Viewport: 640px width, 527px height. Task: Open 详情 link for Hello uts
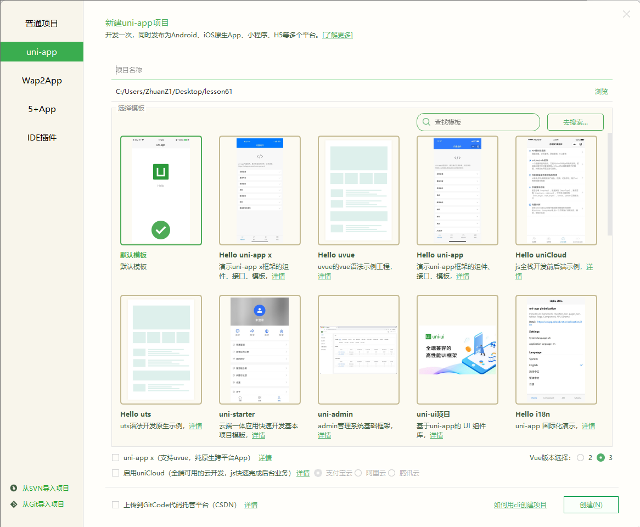[195, 426]
